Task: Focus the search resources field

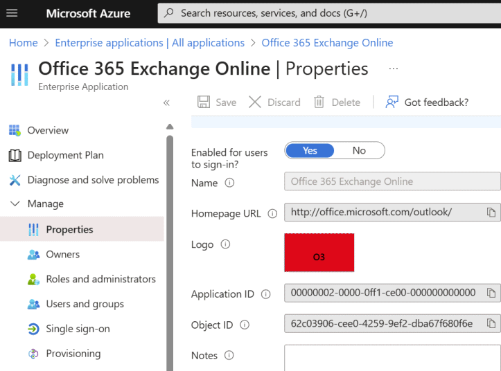Action: click(329, 13)
